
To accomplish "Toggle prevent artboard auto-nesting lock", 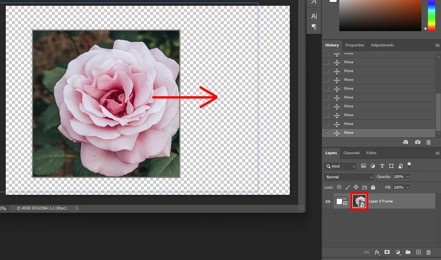I will click(365, 187).
